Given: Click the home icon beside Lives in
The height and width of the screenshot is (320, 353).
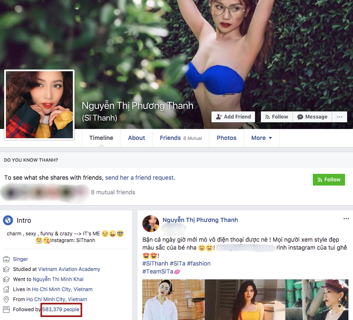Looking at the screenshot, I should pyautogui.click(x=6, y=289).
